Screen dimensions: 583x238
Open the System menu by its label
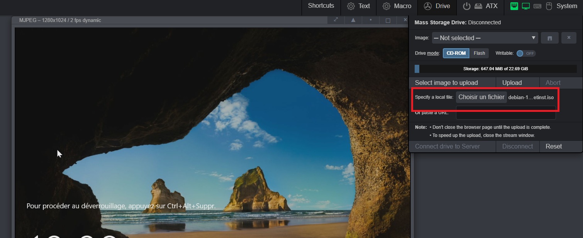[x=567, y=6]
